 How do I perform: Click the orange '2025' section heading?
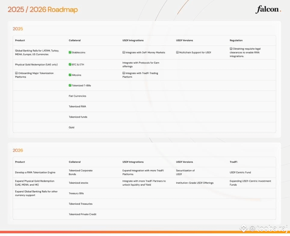(x=18, y=29)
